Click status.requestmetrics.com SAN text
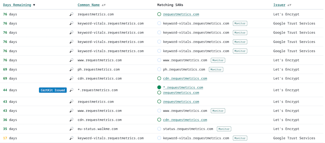This screenshot has width=325, height=143. tap(188, 129)
